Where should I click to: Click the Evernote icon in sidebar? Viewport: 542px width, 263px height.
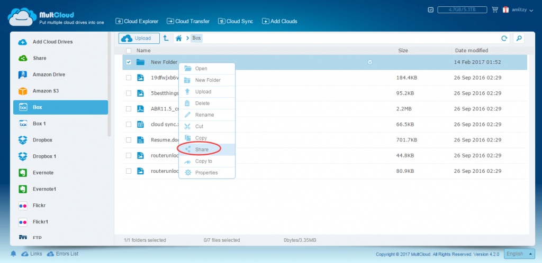(x=23, y=173)
